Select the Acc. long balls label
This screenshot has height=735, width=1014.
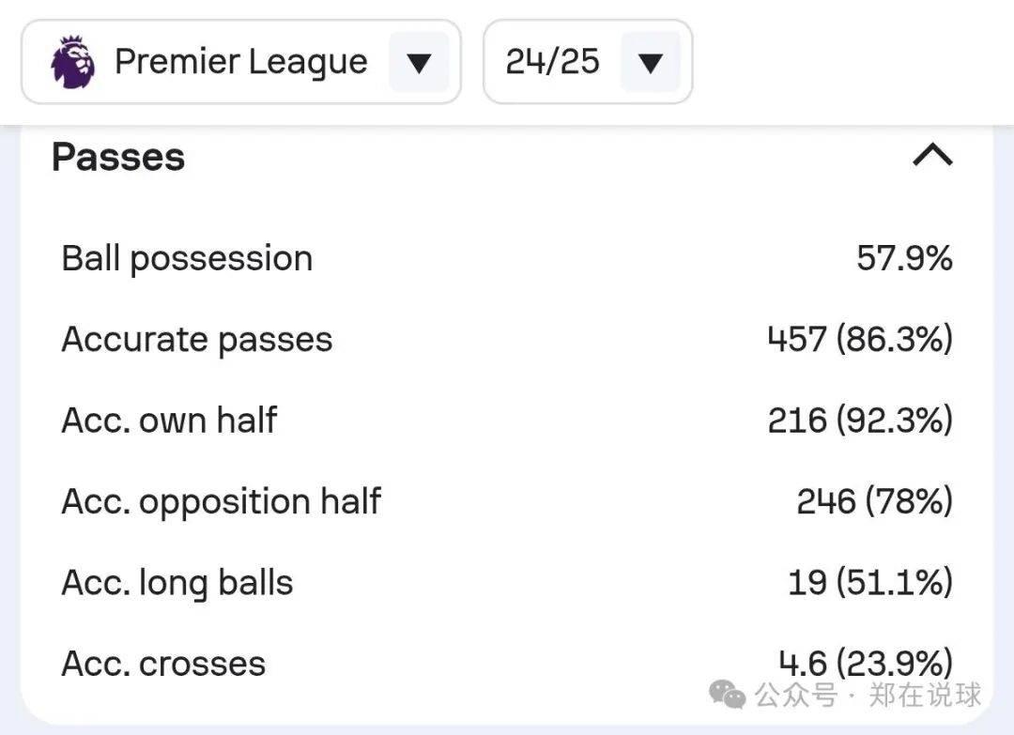click(177, 582)
